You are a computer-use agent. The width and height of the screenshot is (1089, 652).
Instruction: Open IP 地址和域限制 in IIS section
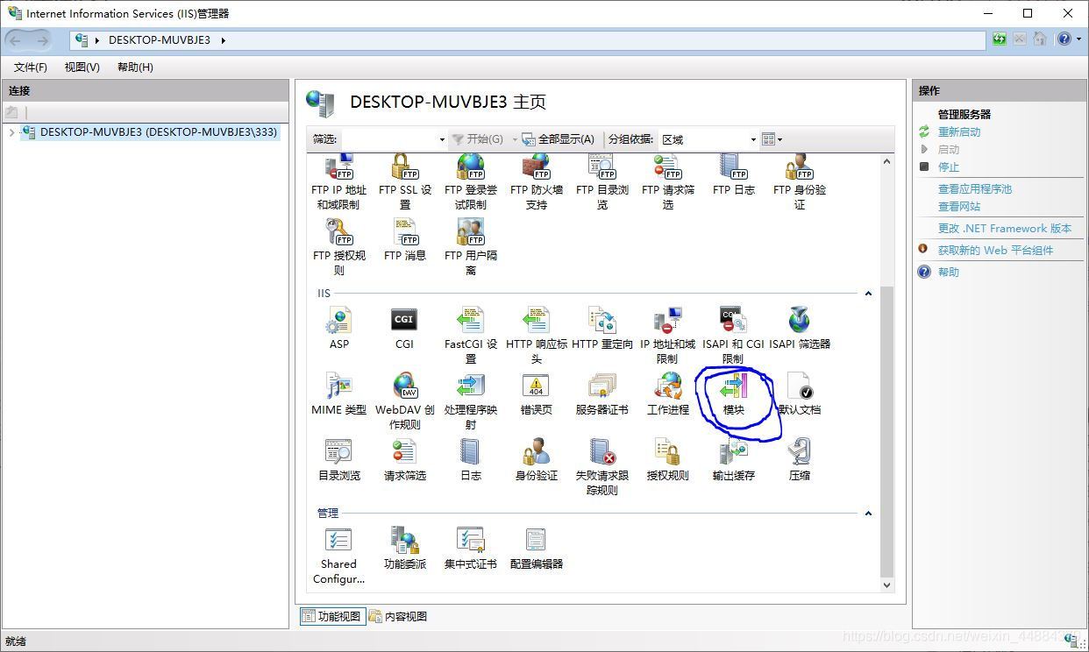pos(667,335)
